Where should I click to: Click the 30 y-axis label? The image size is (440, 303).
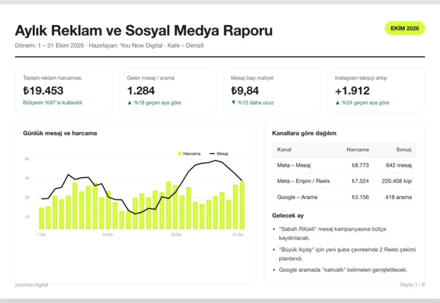coord(27,197)
